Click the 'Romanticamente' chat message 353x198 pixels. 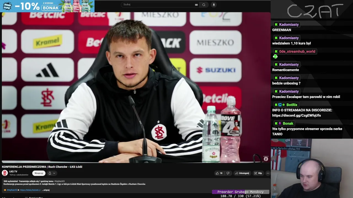point(285,70)
